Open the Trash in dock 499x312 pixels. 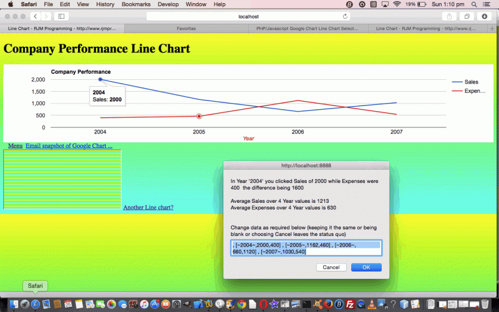[485, 305]
